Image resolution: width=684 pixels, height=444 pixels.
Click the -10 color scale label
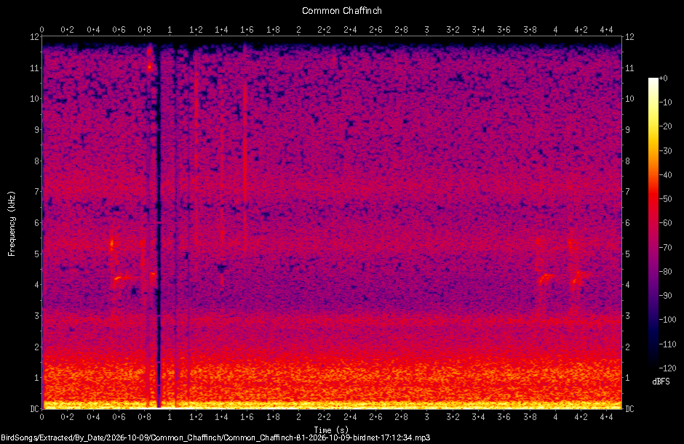click(x=665, y=102)
